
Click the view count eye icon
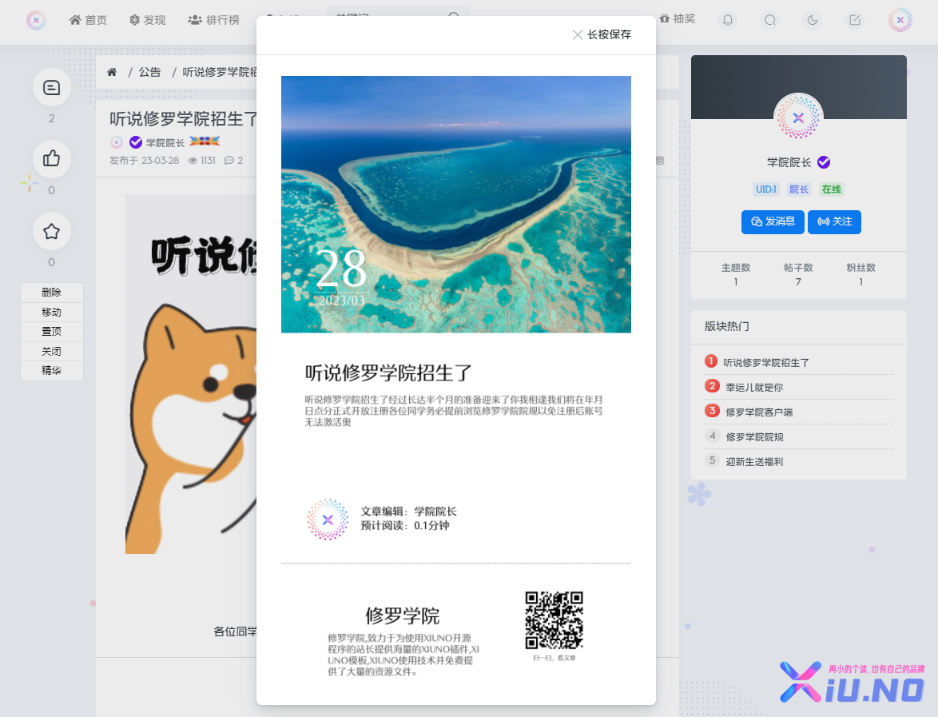pyautogui.click(x=193, y=161)
